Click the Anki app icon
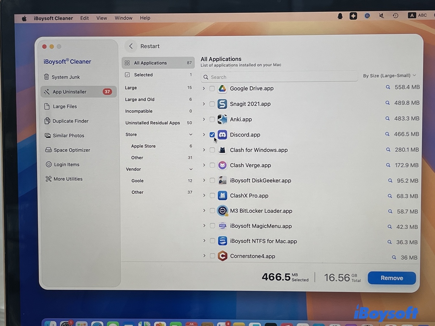This screenshot has width=435, height=326. tap(222, 119)
